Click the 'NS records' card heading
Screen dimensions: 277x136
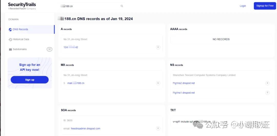176,65
